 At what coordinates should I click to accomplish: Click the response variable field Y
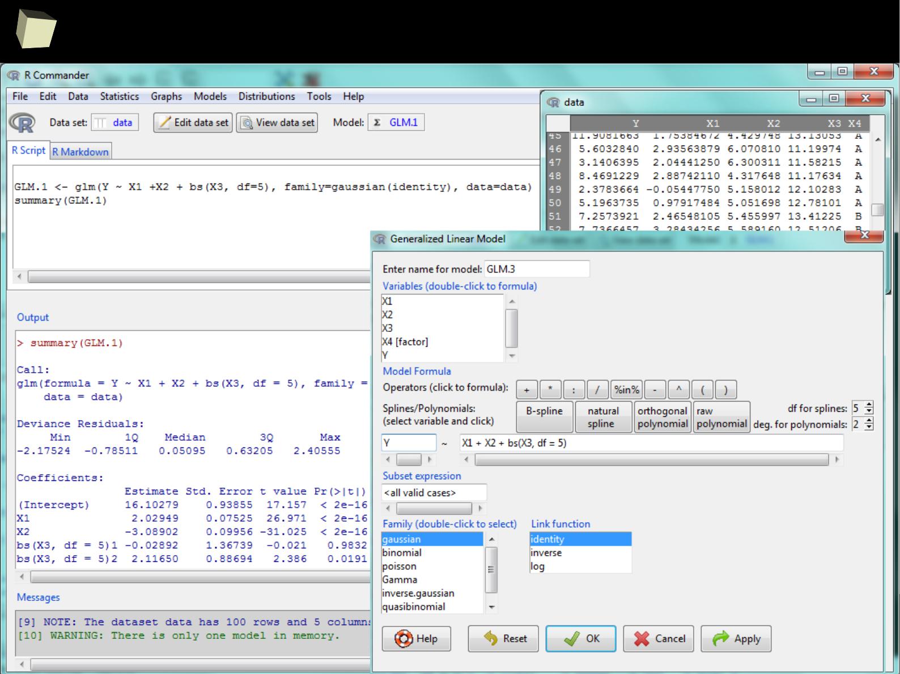click(x=409, y=443)
